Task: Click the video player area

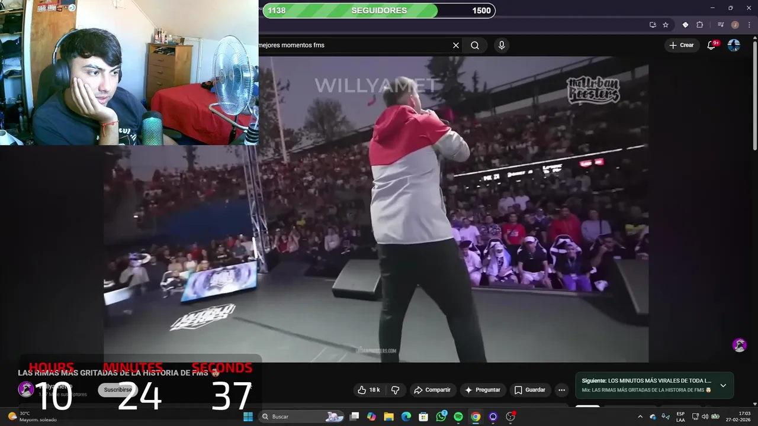Action: click(376, 209)
